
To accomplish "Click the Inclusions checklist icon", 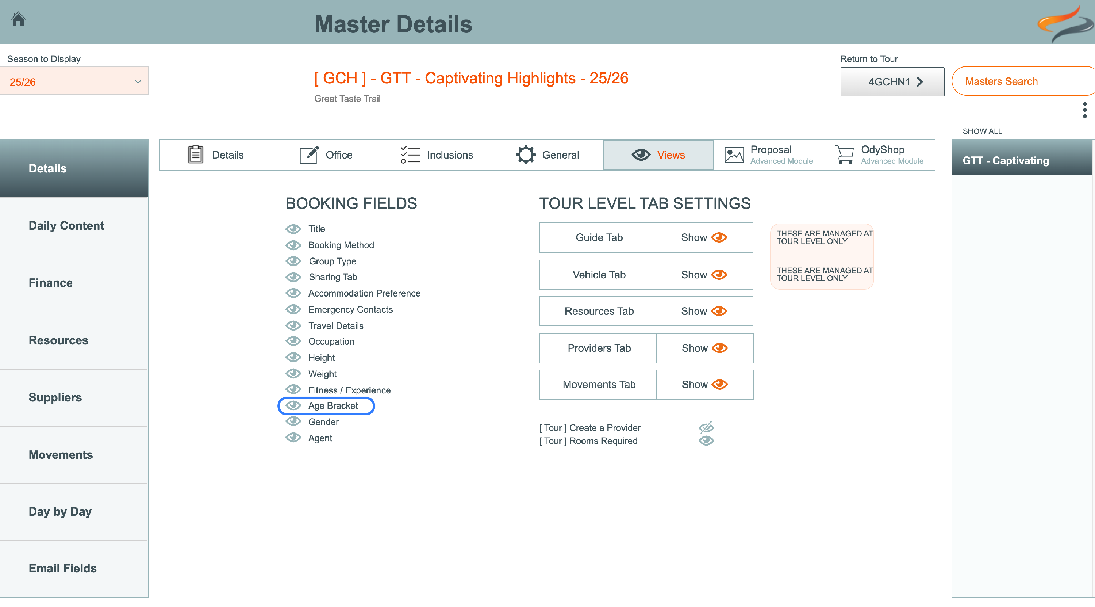I will pos(410,154).
